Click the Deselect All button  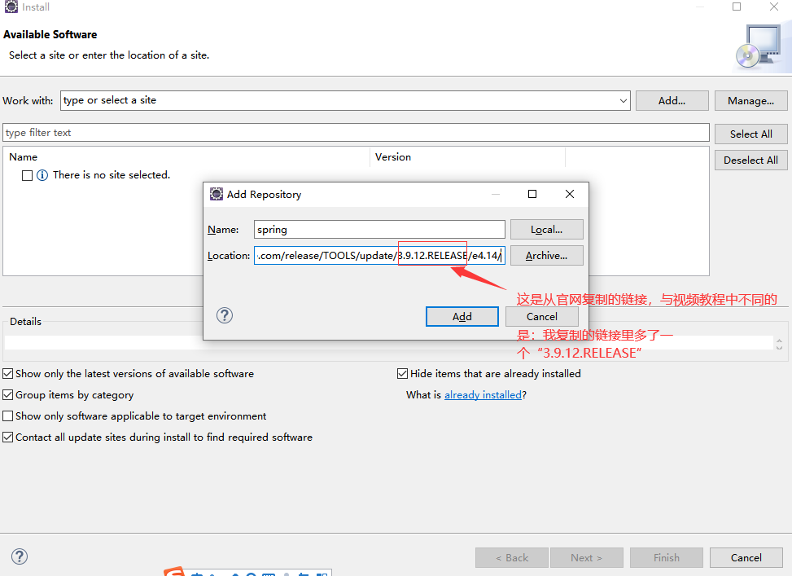pyautogui.click(x=750, y=160)
